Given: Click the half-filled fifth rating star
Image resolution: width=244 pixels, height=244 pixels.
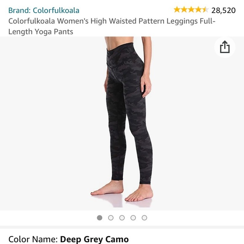Looking at the screenshot, I should 205,10.
